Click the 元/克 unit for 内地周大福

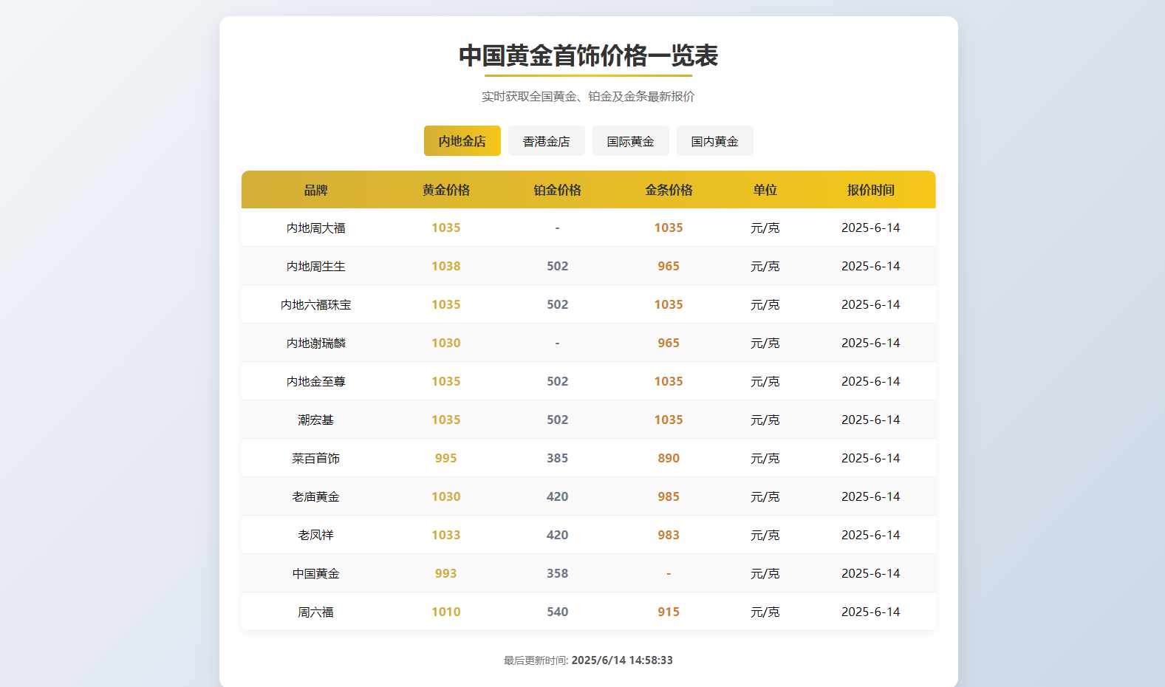pyautogui.click(x=765, y=228)
